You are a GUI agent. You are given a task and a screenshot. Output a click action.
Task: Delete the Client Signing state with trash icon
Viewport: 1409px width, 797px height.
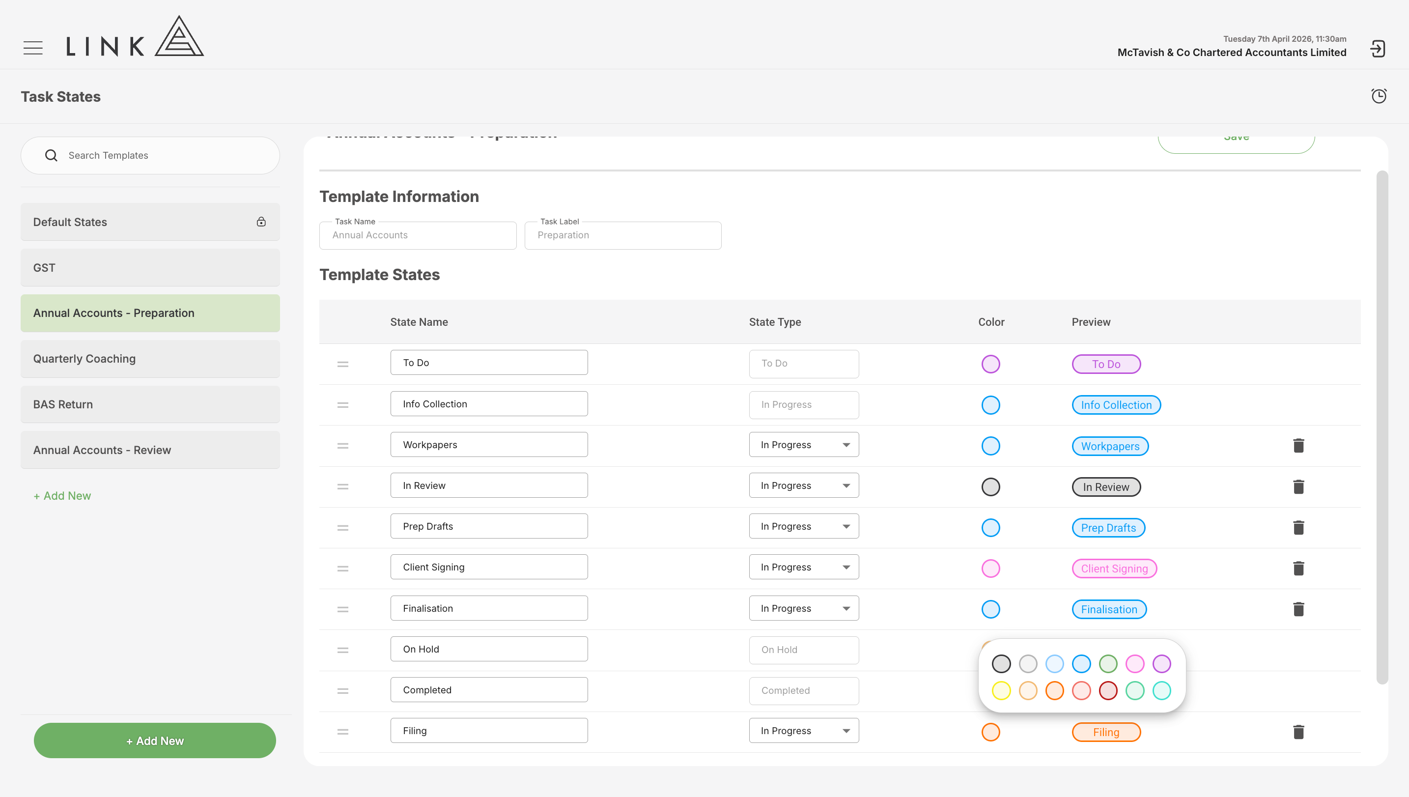click(1298, 568)
